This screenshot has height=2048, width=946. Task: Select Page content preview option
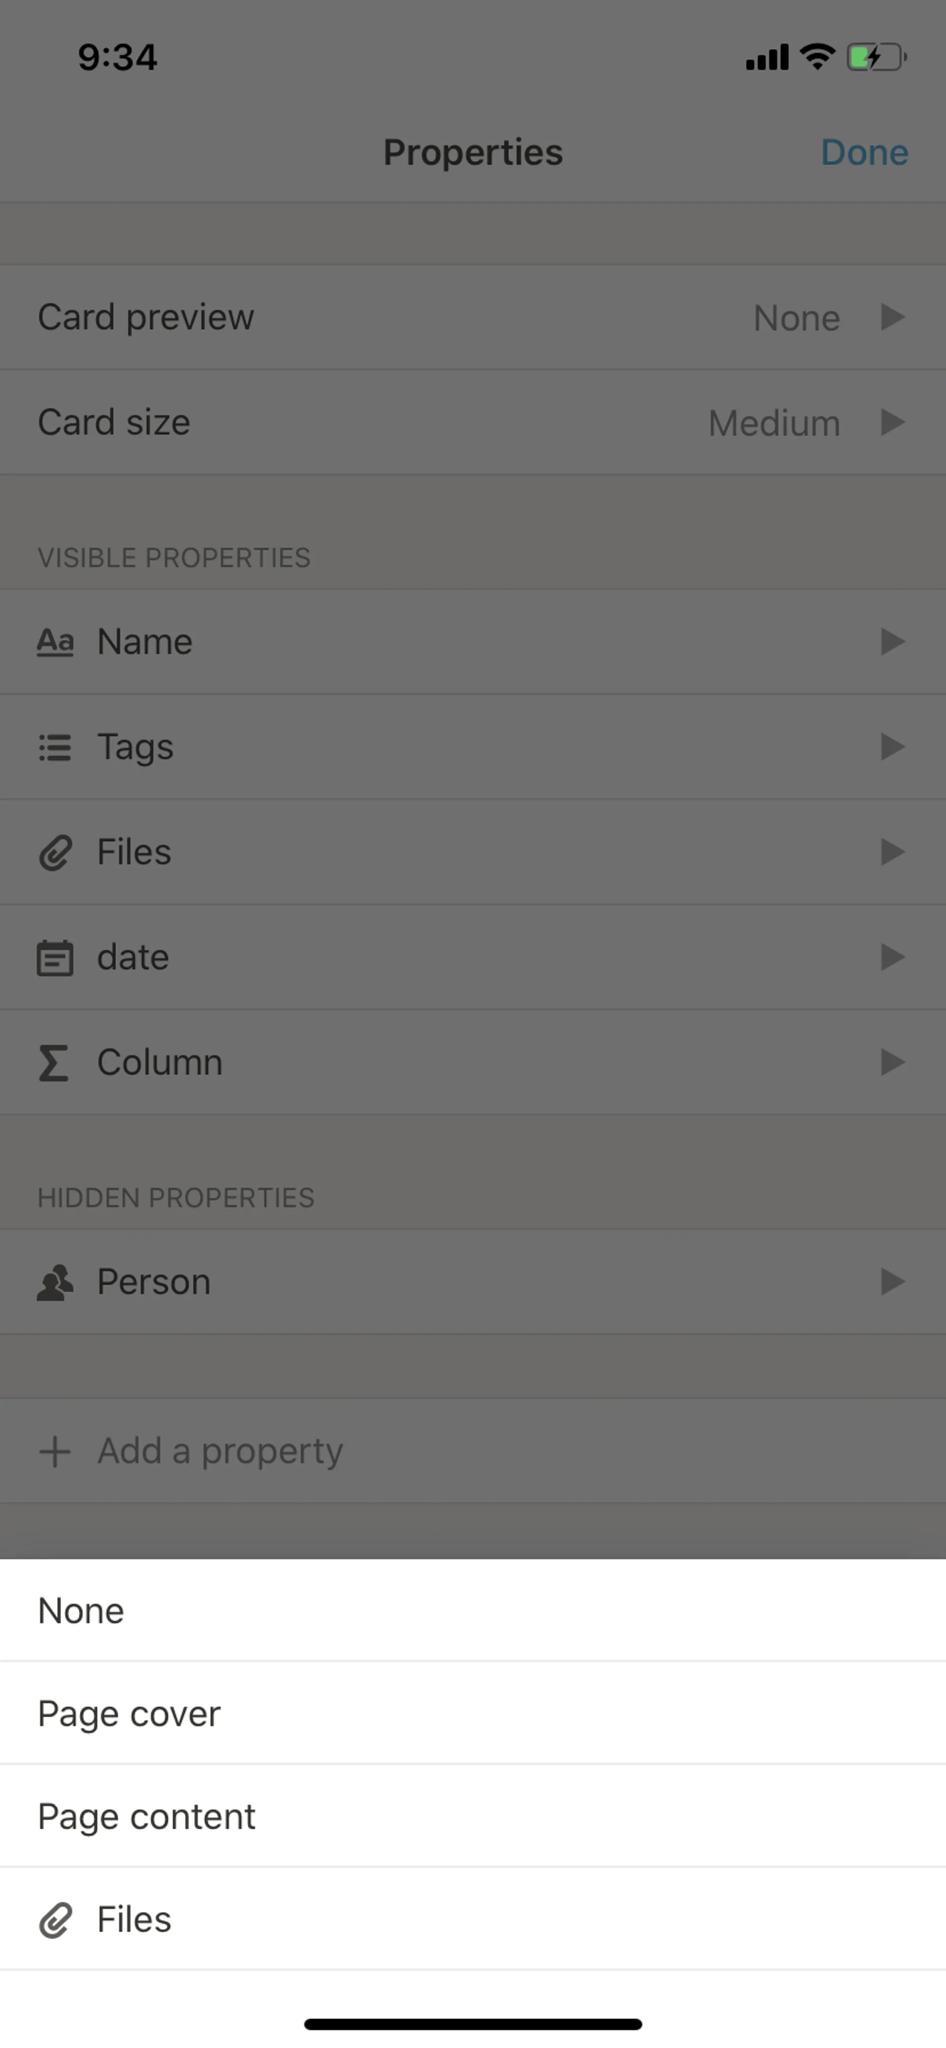146,1817
